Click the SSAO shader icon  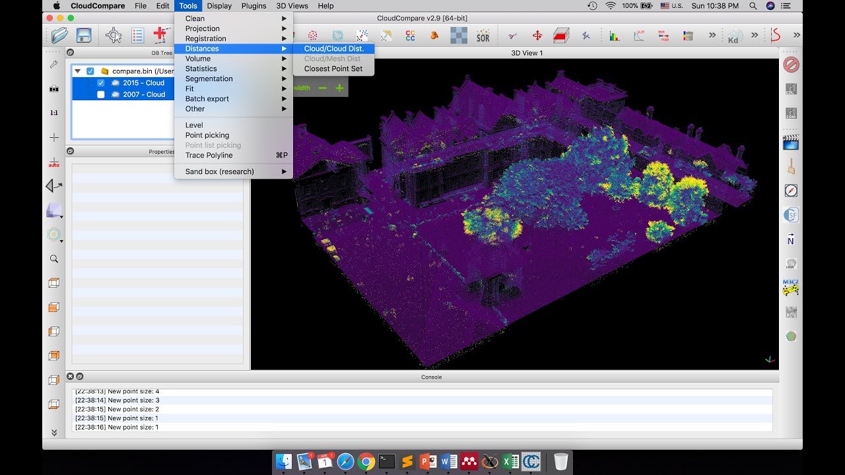pos(791,113)
